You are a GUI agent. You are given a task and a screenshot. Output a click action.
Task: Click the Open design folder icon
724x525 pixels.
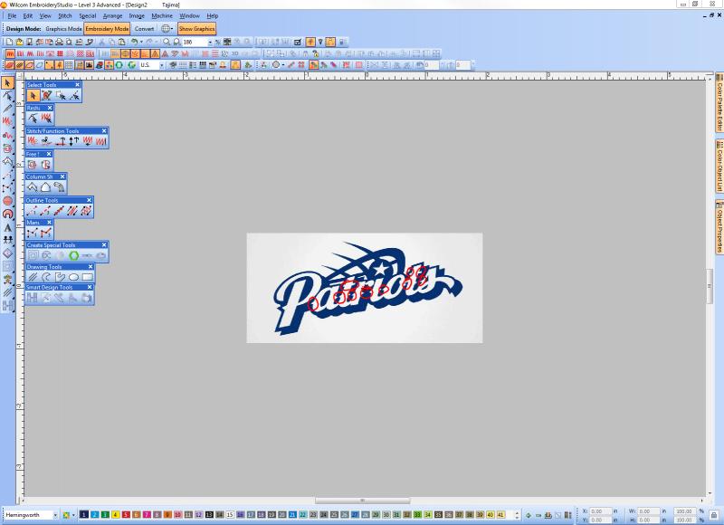point(19,42)
